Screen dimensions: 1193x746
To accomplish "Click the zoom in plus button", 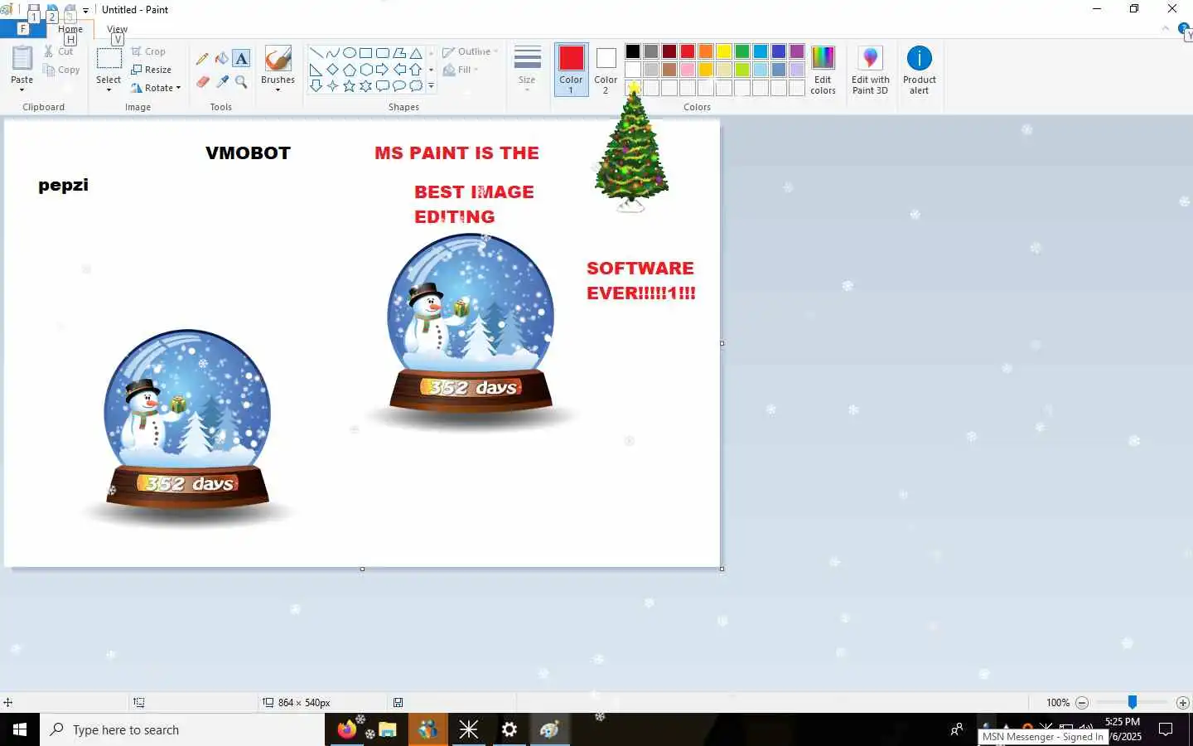I will (1183, 702).
